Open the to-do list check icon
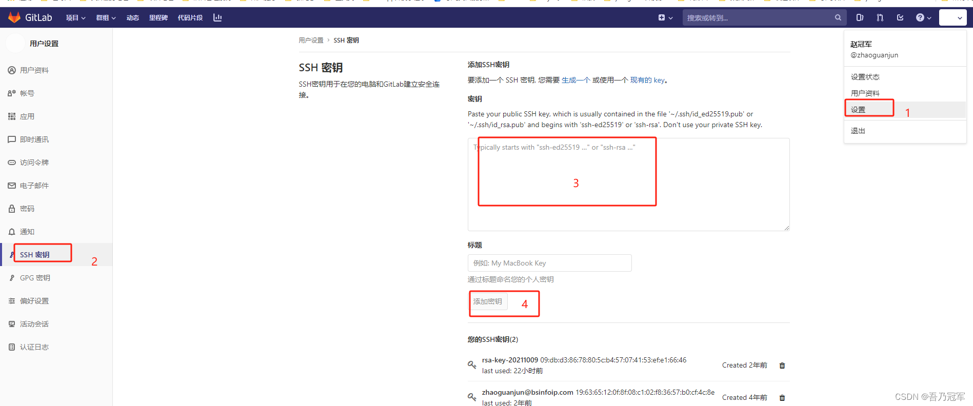 (x=900, y=17)
